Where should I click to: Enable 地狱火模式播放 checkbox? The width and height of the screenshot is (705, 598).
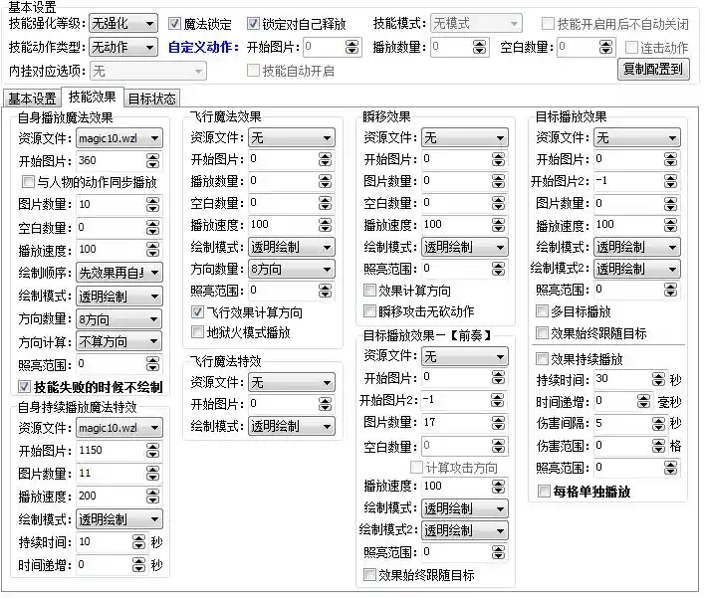coord(197,332)
